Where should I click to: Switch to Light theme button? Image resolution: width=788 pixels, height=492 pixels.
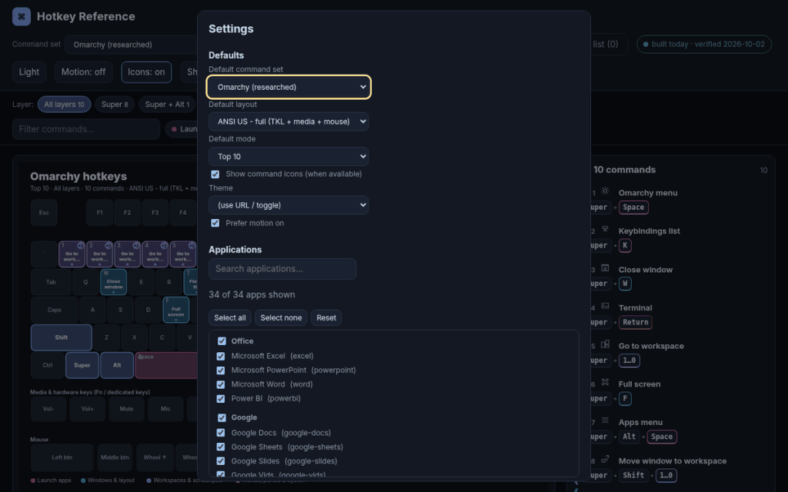pyautogui.click(x=29, y=72)
